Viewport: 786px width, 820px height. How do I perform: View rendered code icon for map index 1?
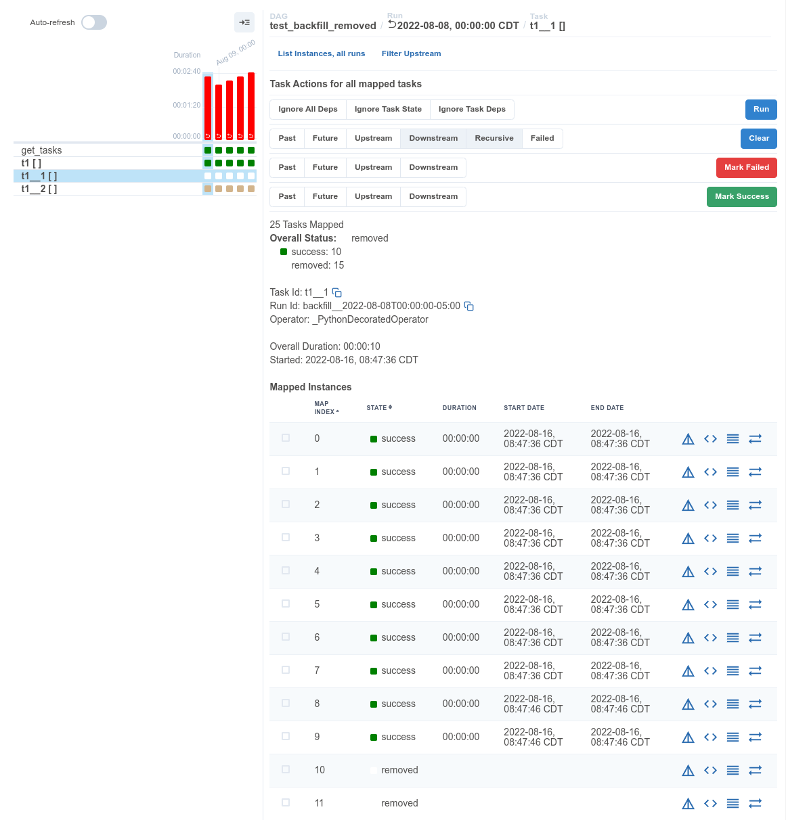(710, 472)
